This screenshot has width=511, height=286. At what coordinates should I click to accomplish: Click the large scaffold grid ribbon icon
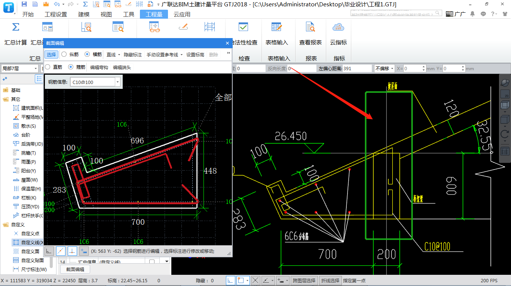(x=210, y=27)
